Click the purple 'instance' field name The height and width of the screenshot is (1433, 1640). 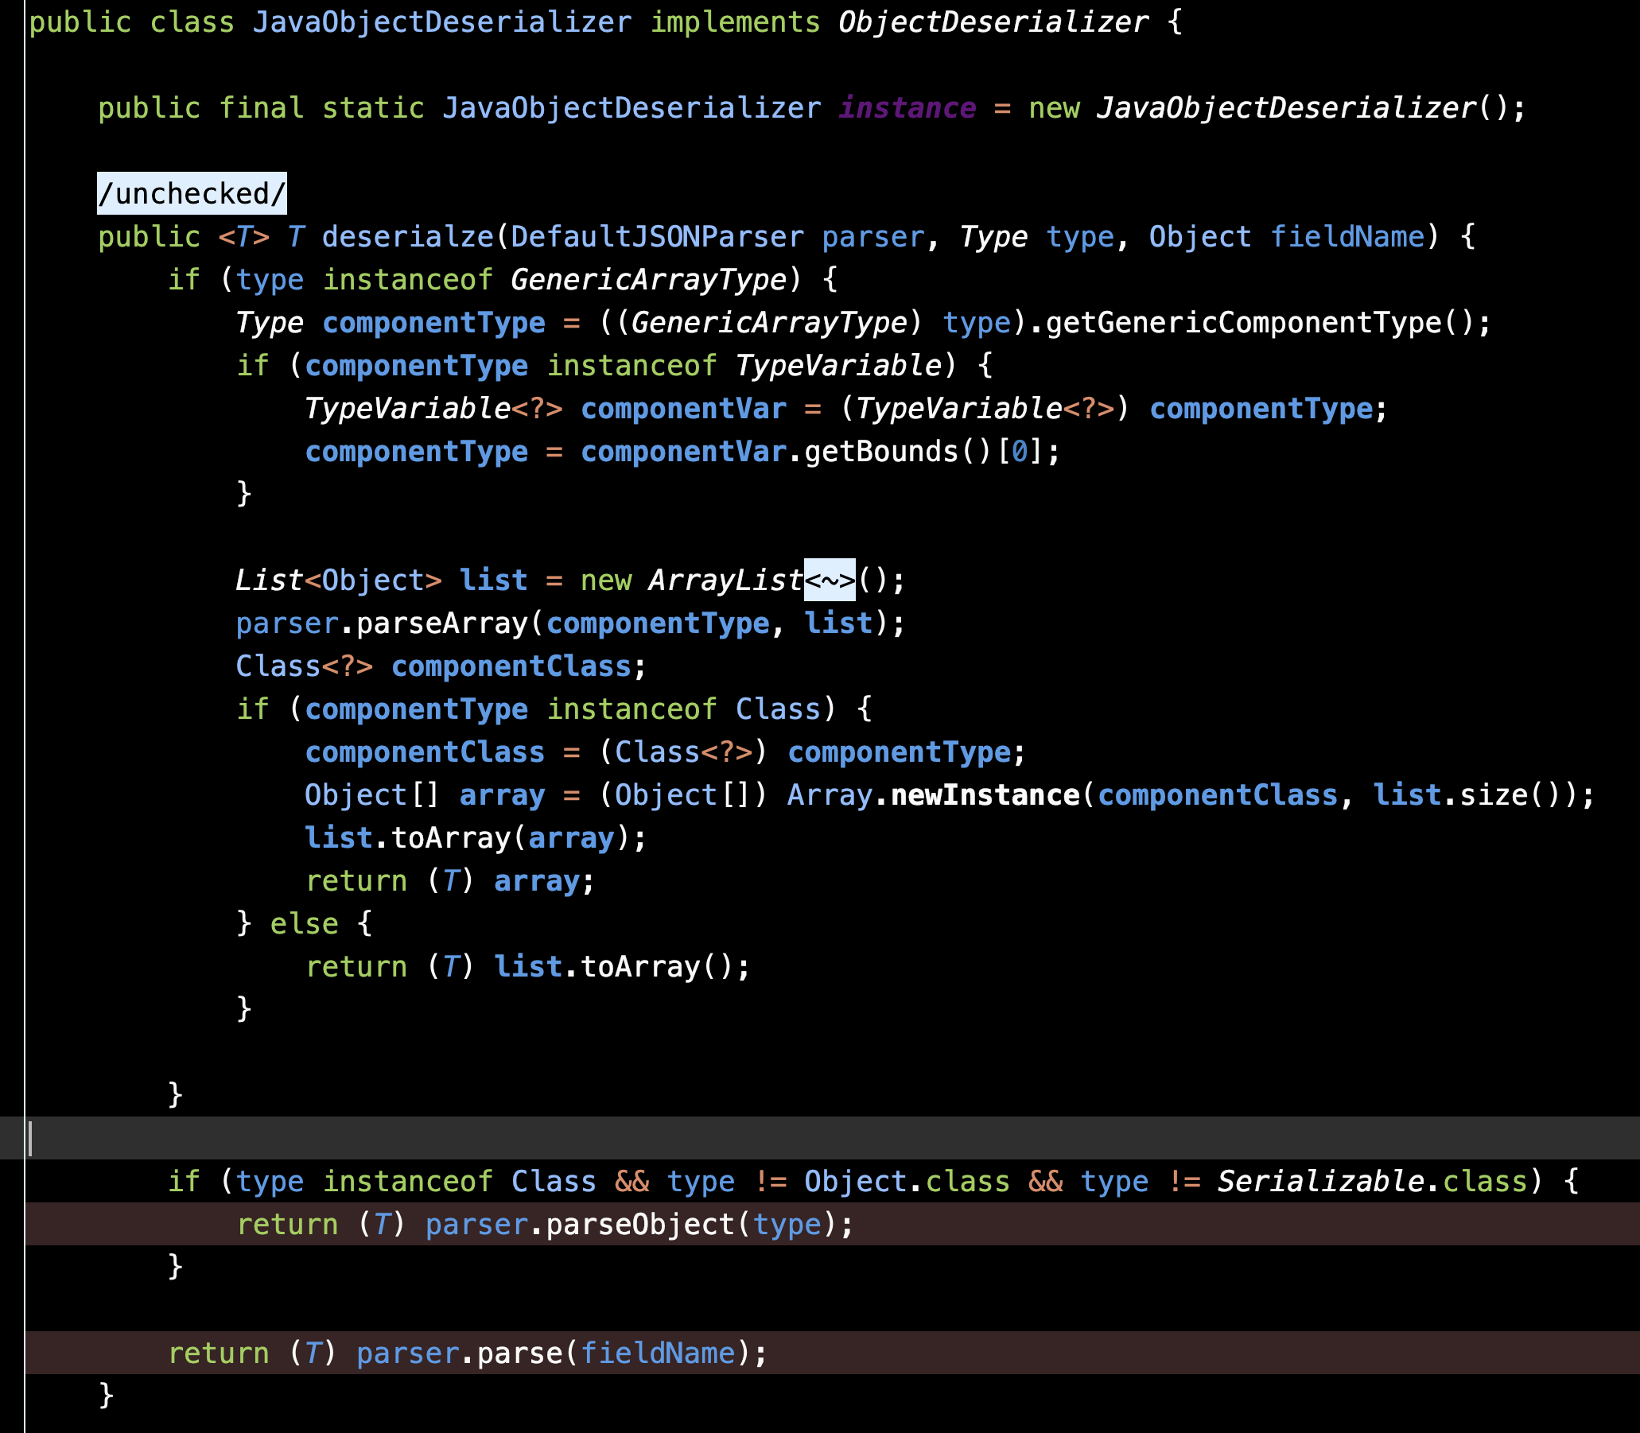point(907,107)
